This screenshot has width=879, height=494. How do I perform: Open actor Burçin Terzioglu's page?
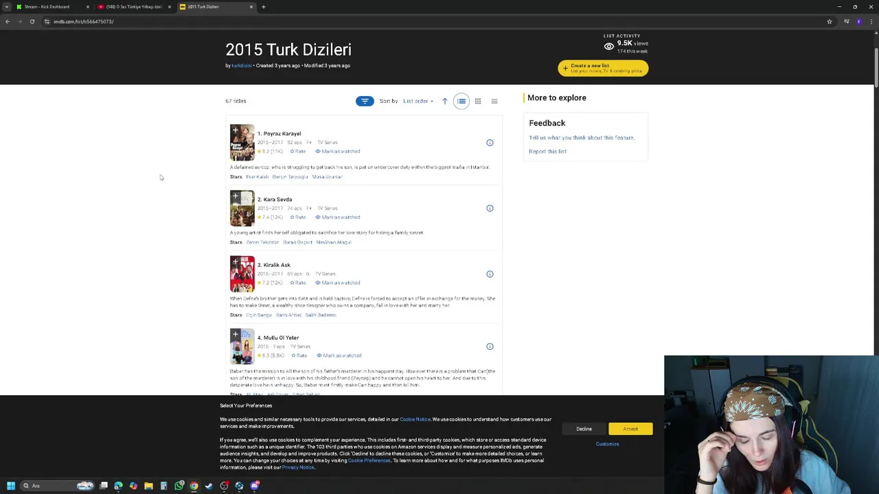click(290, 176)
